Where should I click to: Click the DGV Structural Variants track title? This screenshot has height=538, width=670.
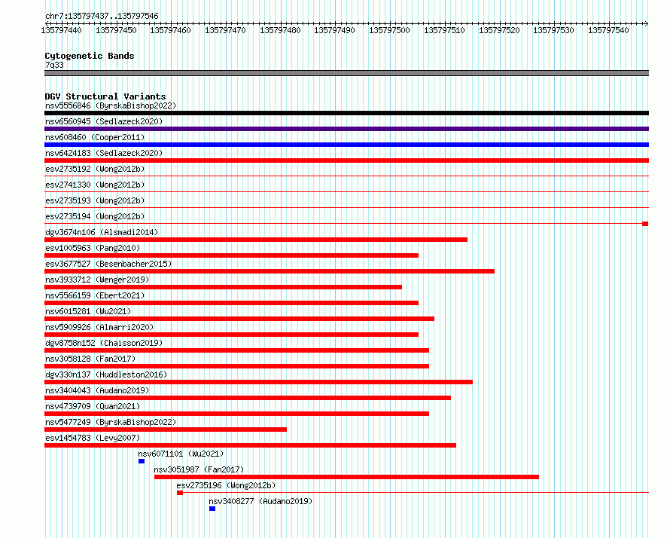tap(105, 96)
